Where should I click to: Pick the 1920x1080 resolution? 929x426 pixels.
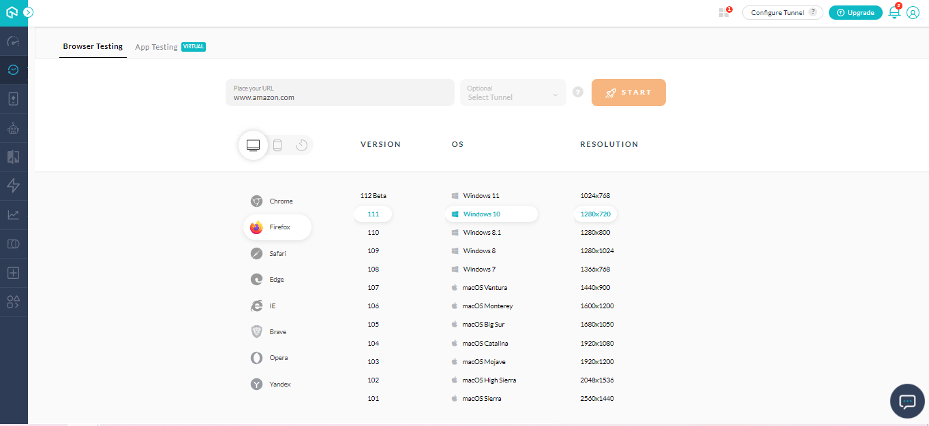click(x=597, y=344)
